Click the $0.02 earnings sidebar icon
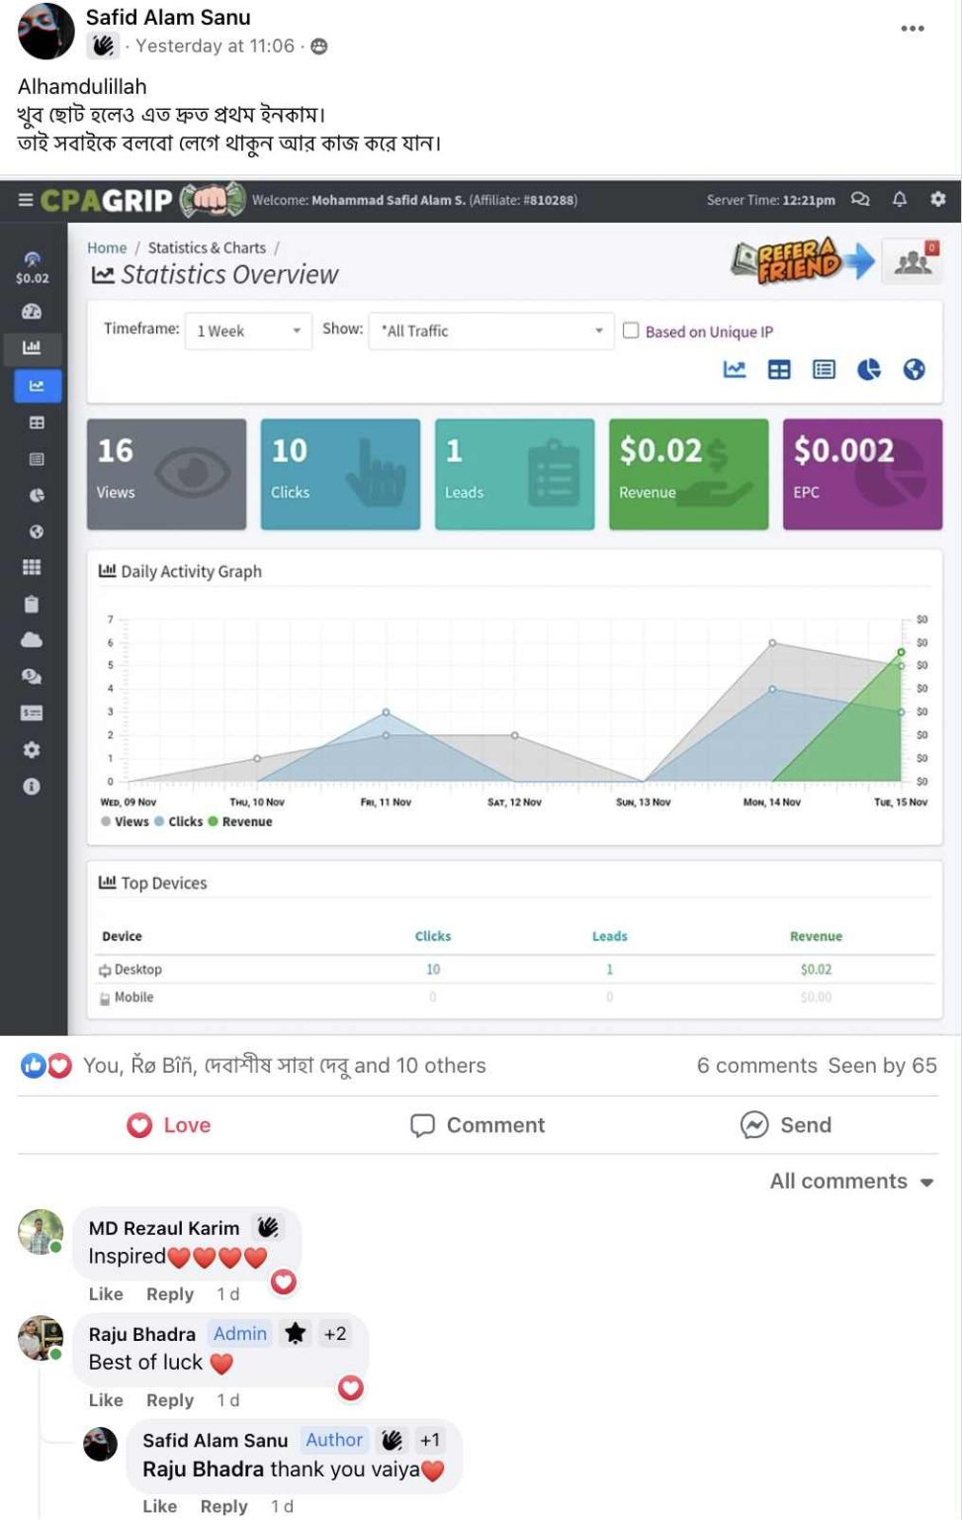962x1520 pixels. click(x=32, y=267)
